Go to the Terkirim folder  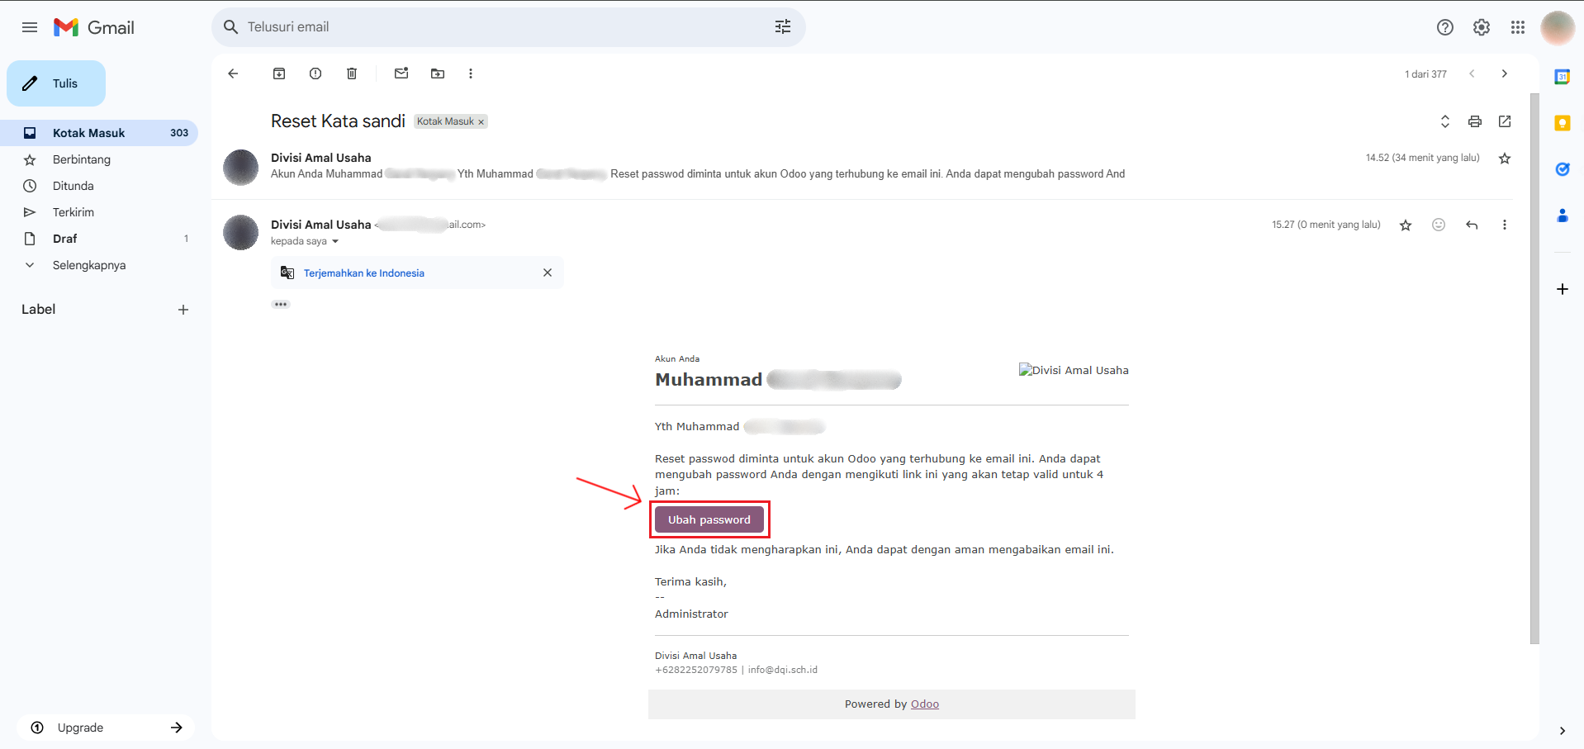(x=74, y=212)
